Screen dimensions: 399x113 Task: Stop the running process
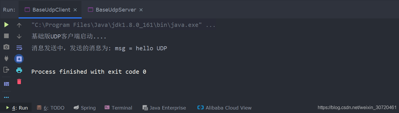(x=6, y=36)
